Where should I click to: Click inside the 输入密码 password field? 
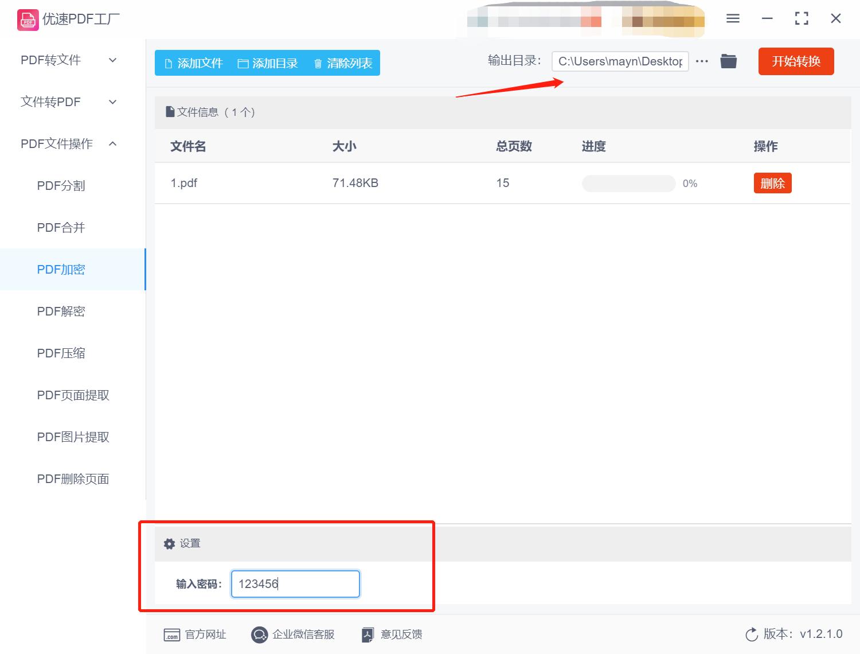(x=295, y=583)
